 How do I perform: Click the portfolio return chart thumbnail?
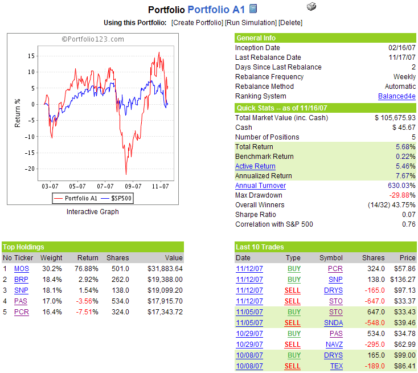[93, 119]
